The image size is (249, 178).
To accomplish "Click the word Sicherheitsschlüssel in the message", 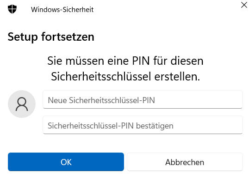I will point(101,76).
